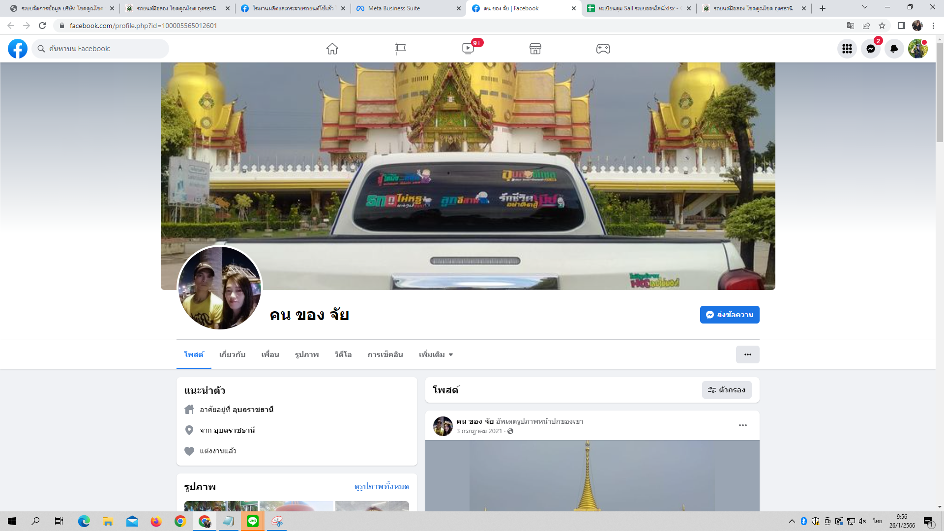
Task: Open Facebook Watch video icon
Action: [468, 49]
